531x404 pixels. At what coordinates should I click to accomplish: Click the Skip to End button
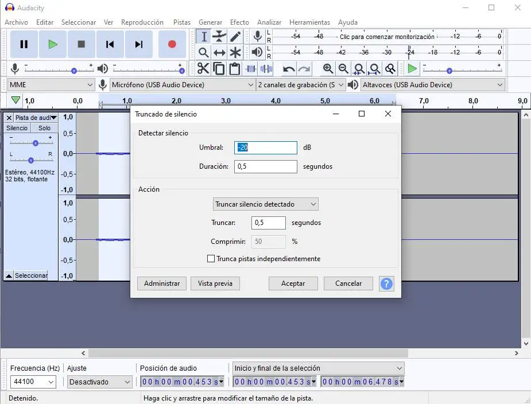138,44
